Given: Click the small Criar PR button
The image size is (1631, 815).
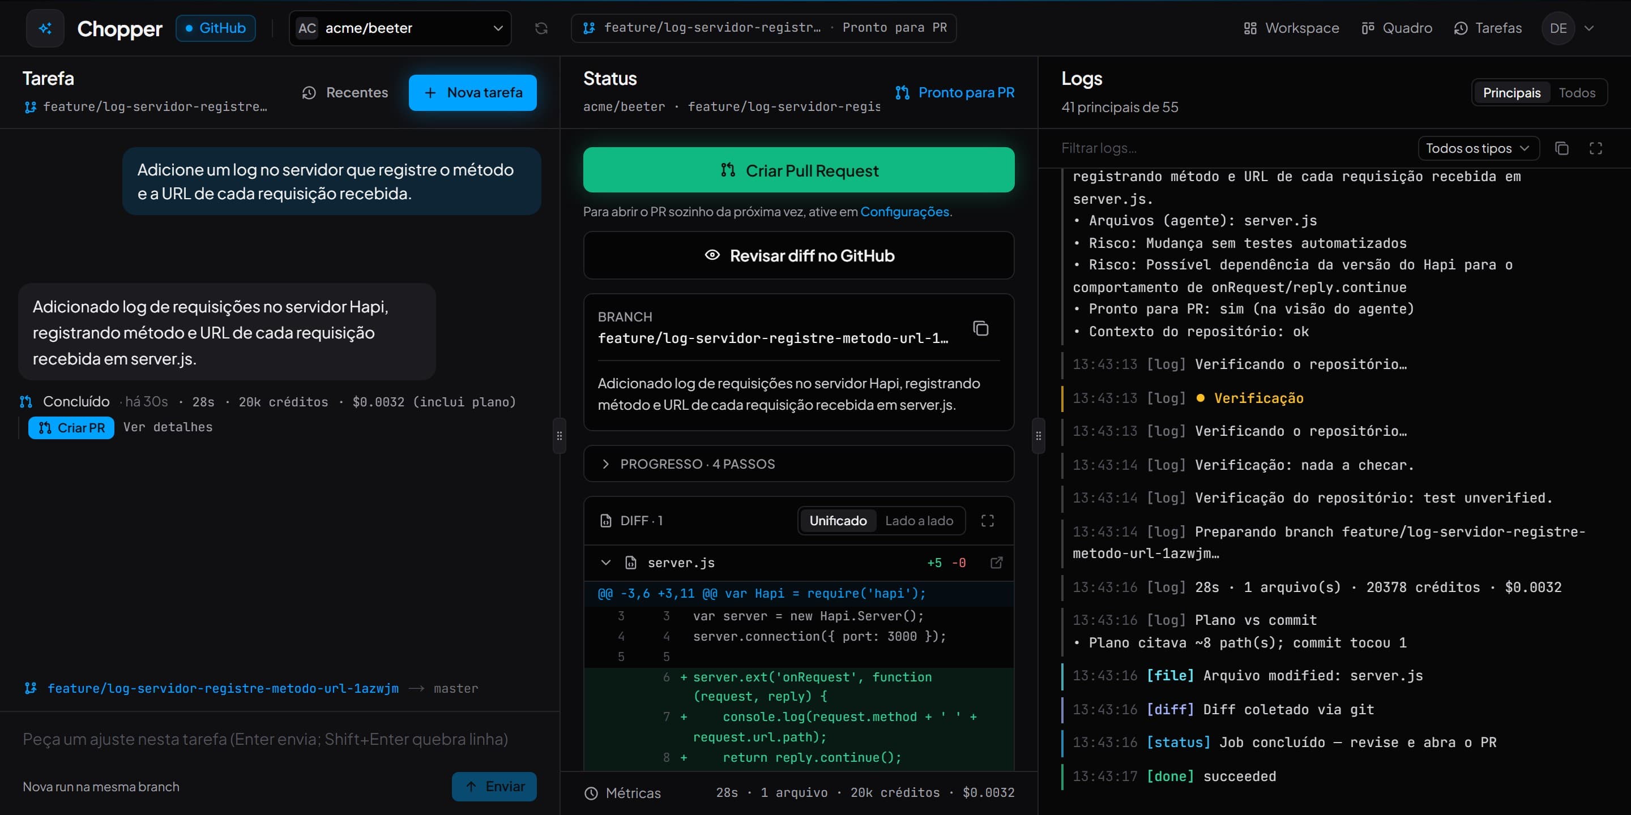Looking at the screenshot, I should pos(71,428).
